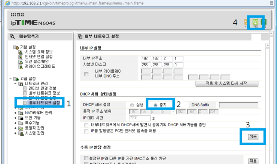Click the IP 대여 시간 field (7200)
This screenshot has height=164, width=277.
140,118
